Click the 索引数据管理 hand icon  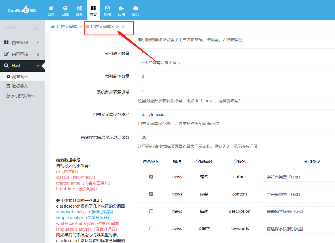8,96
